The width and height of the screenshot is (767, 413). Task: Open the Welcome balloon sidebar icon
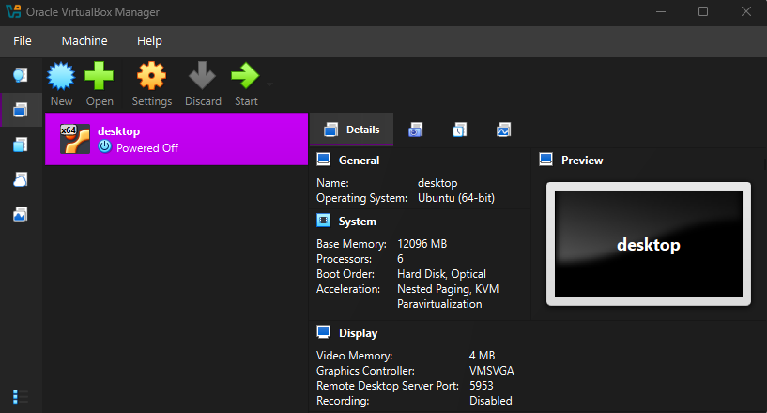(x=20, y=75)
